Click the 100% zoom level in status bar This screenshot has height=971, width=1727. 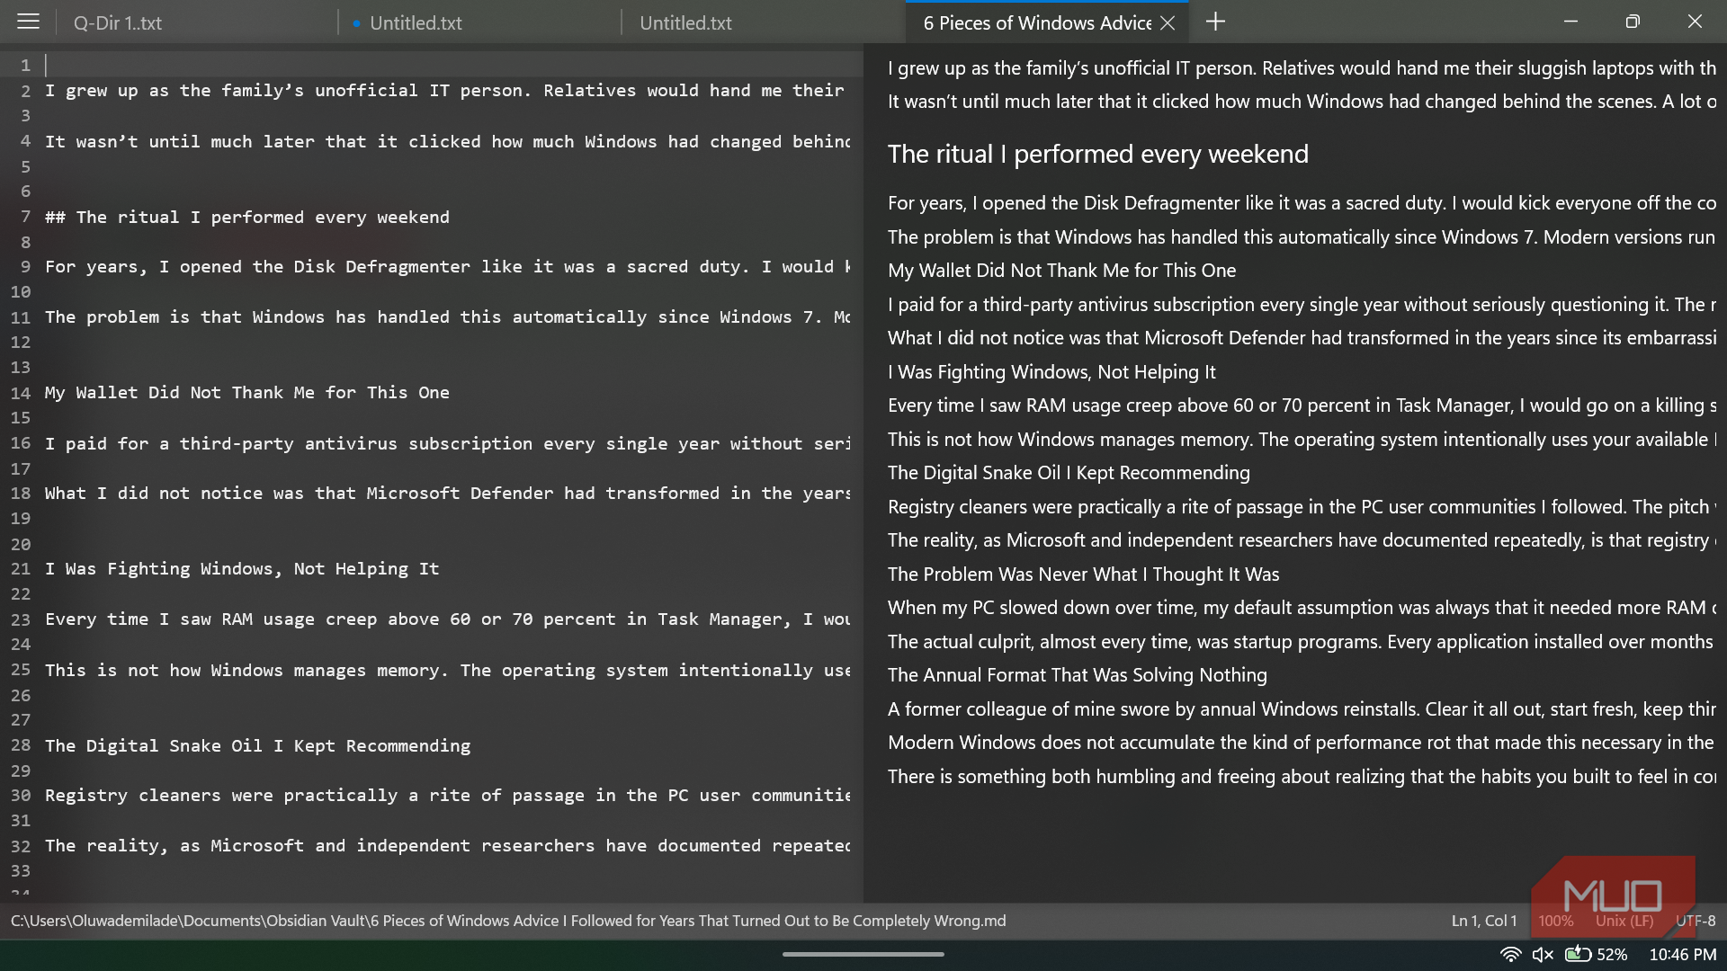click(1556, 921)
